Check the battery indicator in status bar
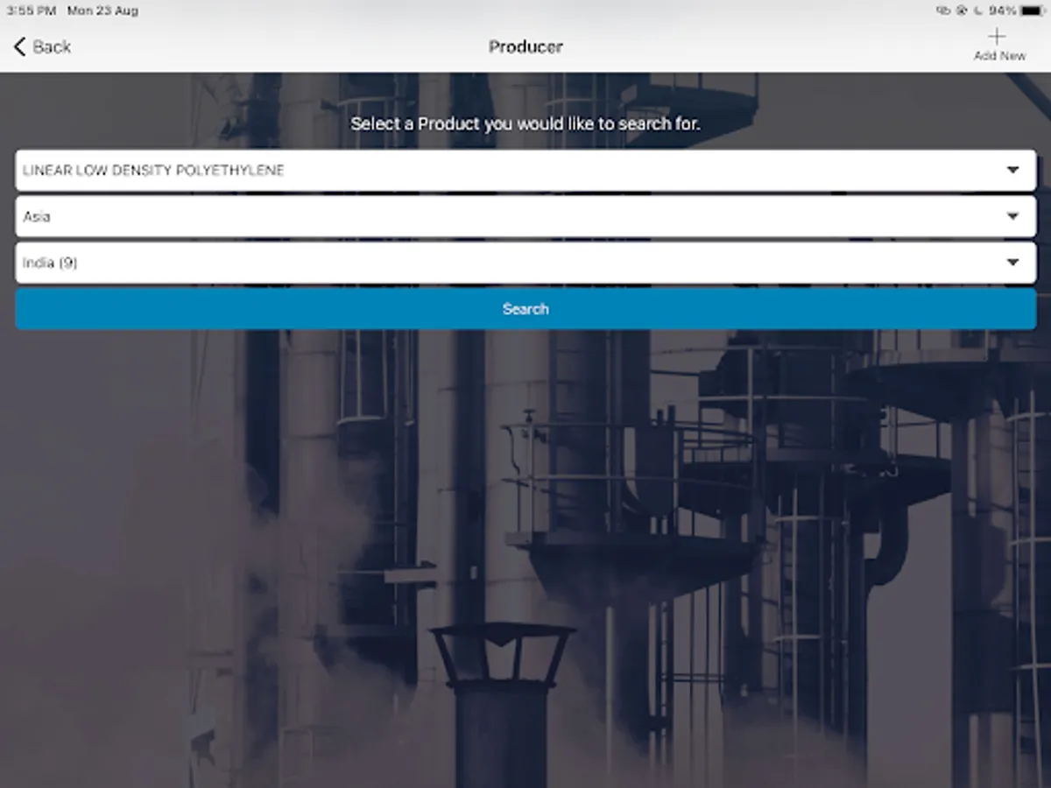Viewport: 1051px width, 788px height. coord(1033,11)
